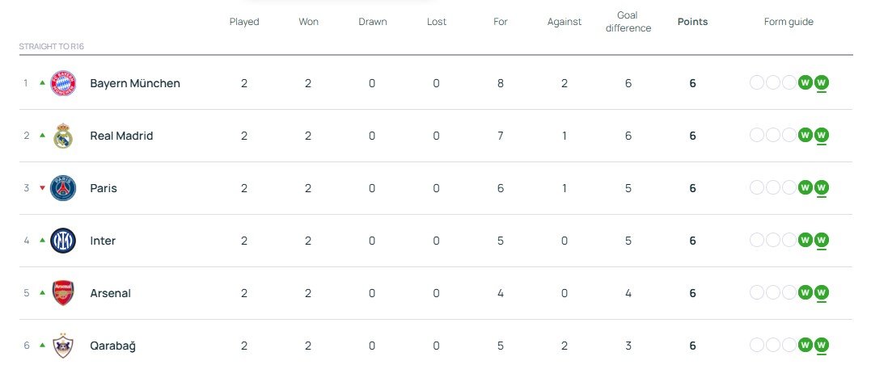Click Real Madrid's first win form badge
871x369 pixels.
tap(805, 135)
